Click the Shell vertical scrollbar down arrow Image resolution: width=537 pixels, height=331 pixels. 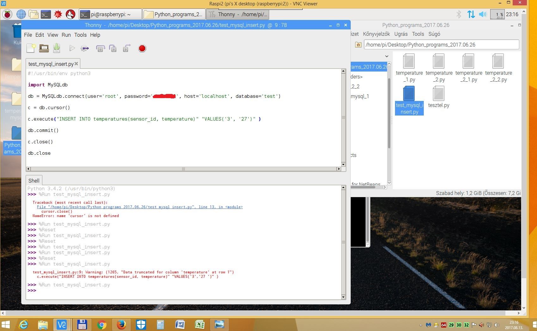(343, 297)
